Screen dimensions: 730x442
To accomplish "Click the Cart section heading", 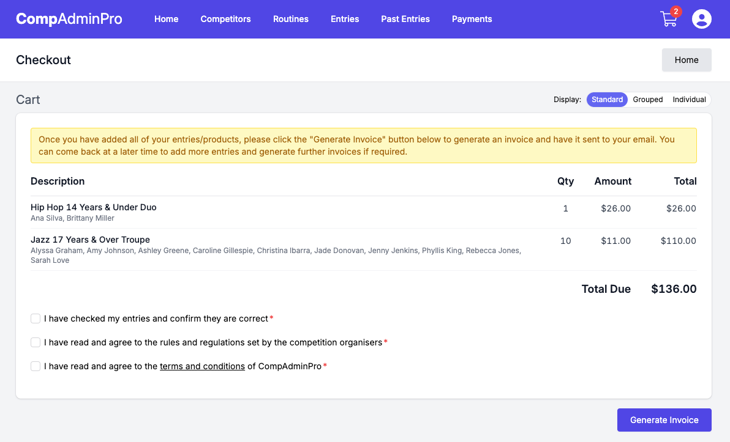I will click(28, 100).
